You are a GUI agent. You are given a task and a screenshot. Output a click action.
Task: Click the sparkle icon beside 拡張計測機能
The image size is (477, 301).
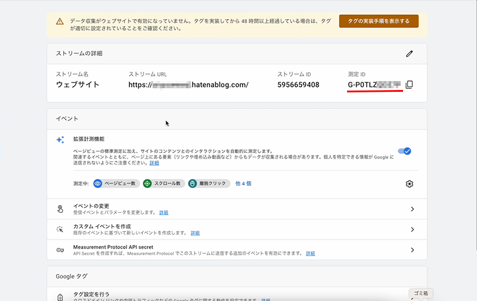click(x=60, y=139)
